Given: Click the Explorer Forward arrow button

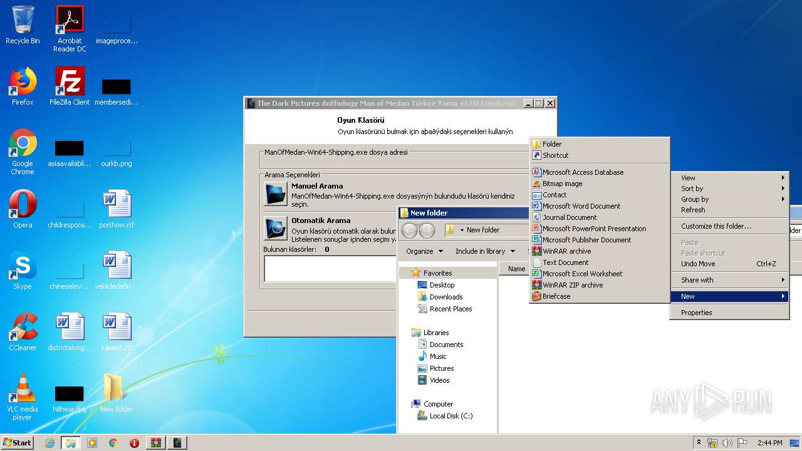Looking at the screenshot, I should (427, 231).
